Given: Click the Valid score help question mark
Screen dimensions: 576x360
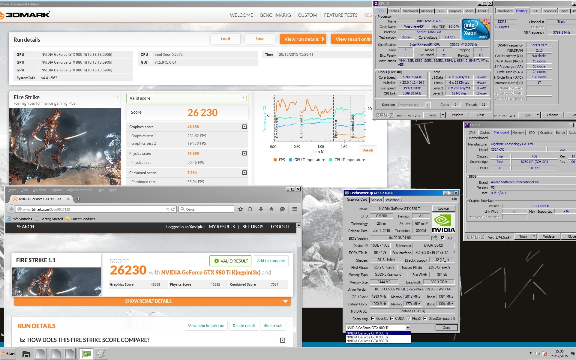Looking at the screenshot, I should (243, 98).
